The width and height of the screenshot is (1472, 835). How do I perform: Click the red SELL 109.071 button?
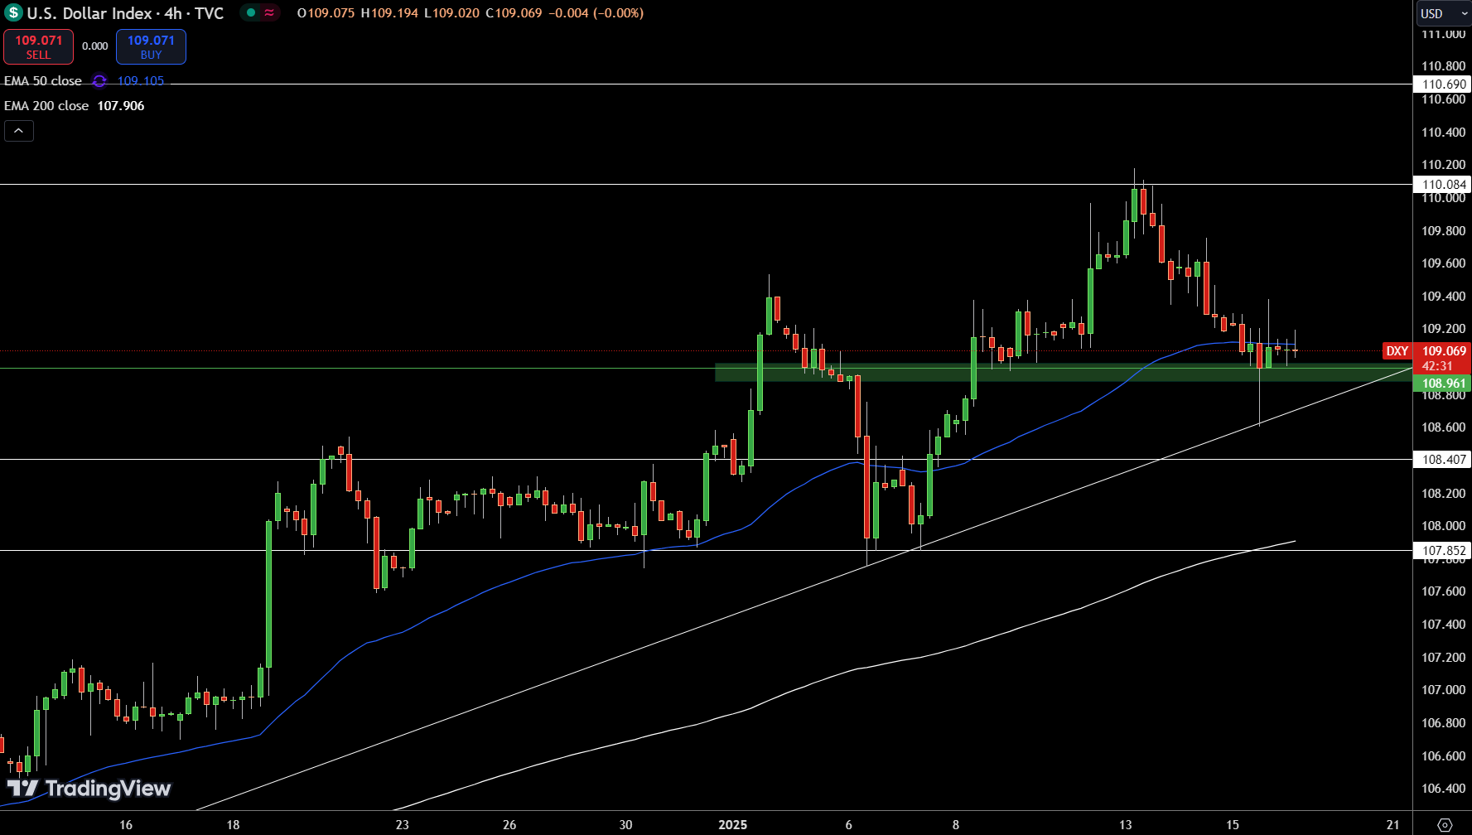(x=38, y=47)
